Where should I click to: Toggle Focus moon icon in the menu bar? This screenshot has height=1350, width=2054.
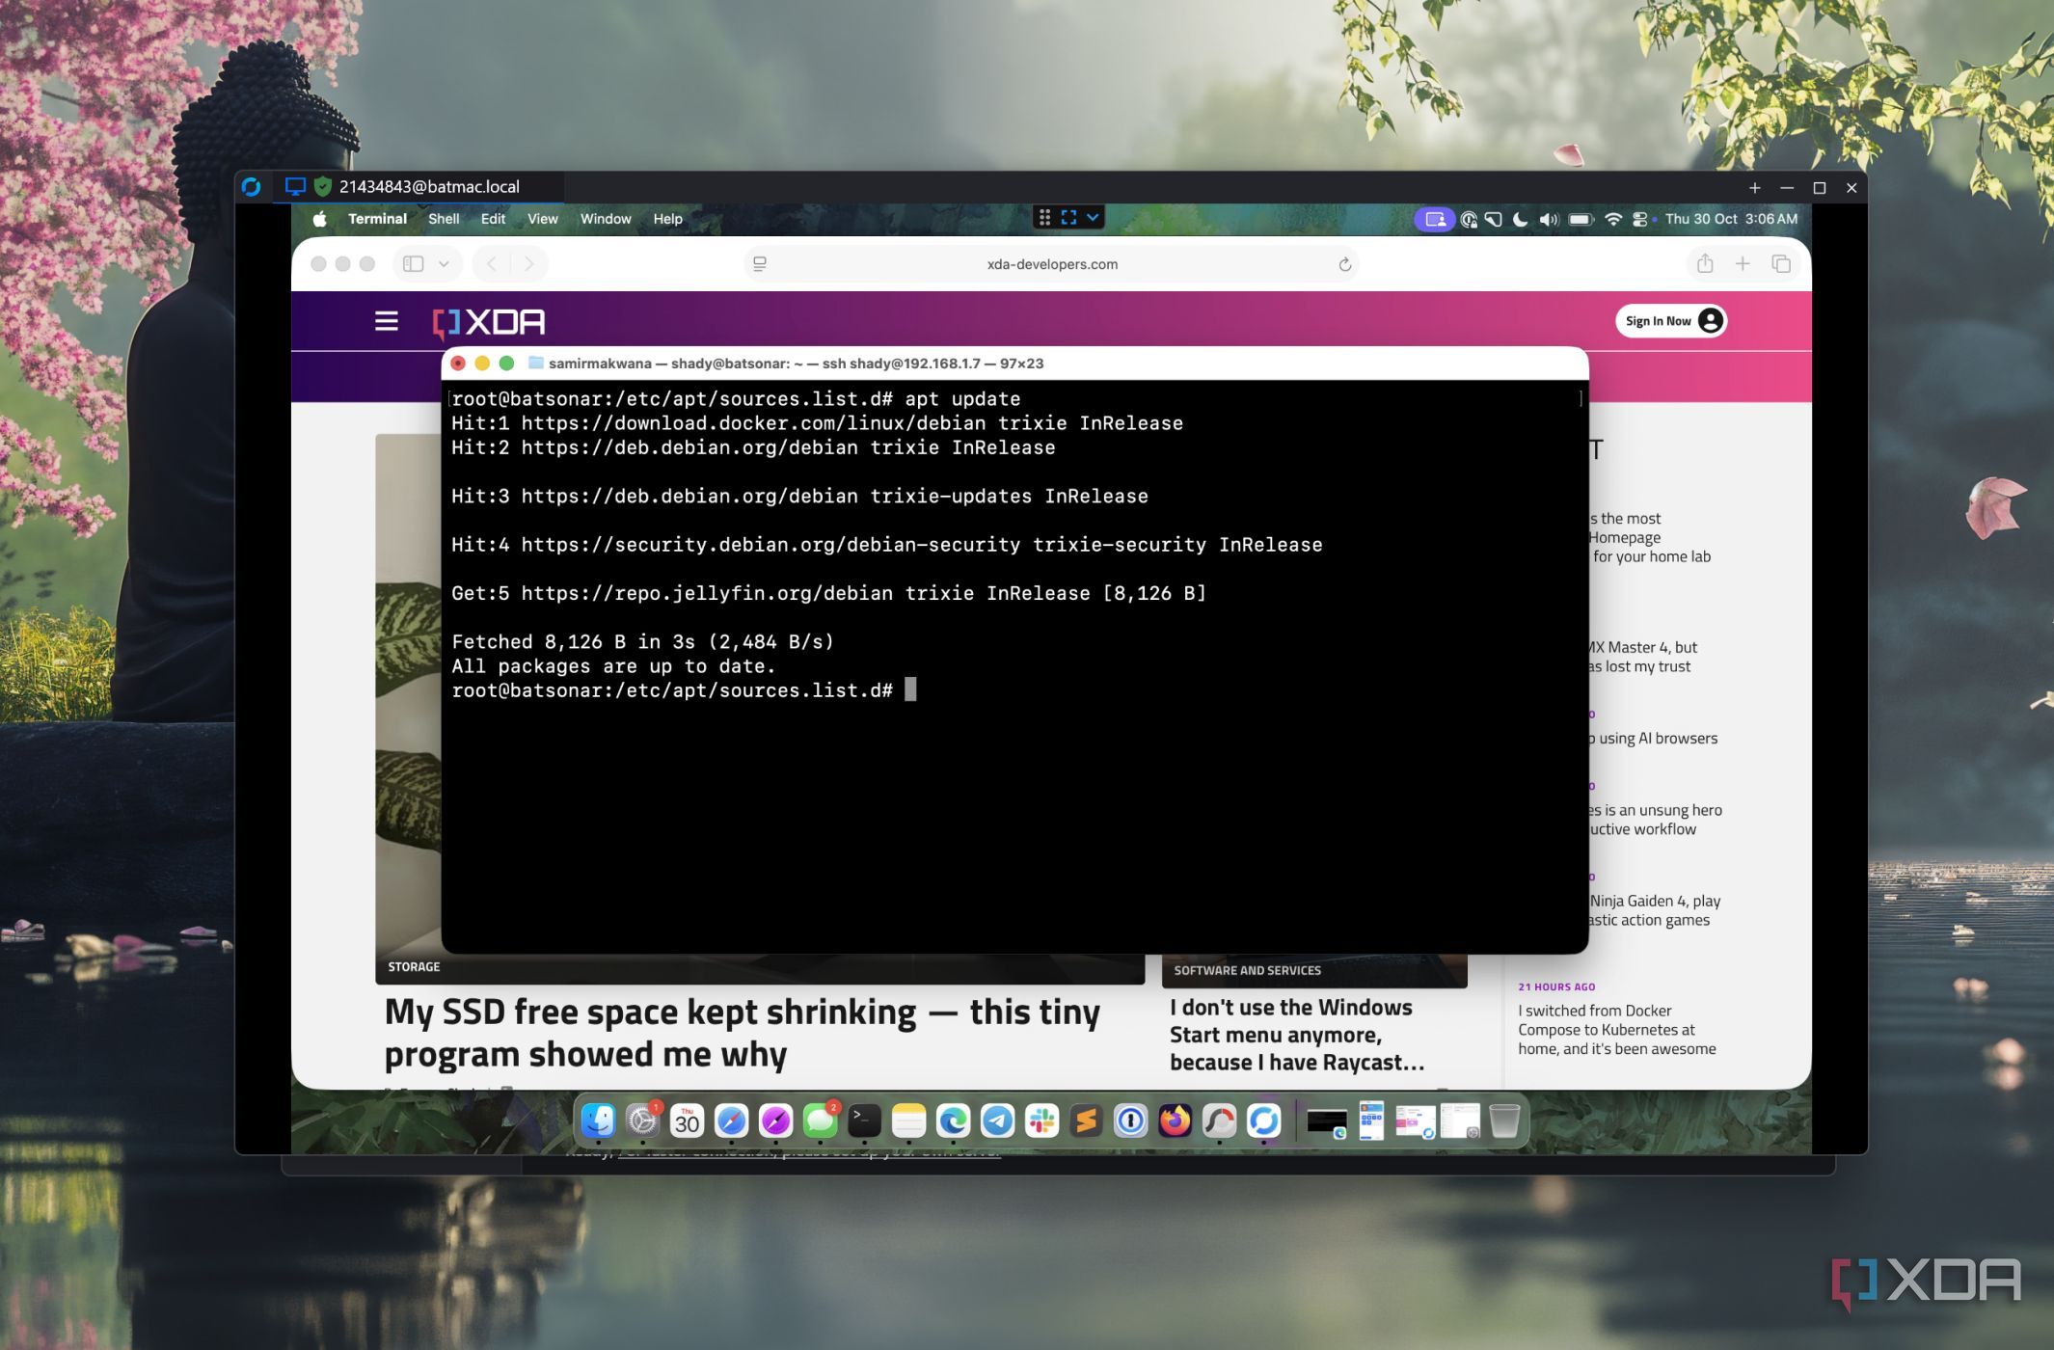coord(1520,219)
